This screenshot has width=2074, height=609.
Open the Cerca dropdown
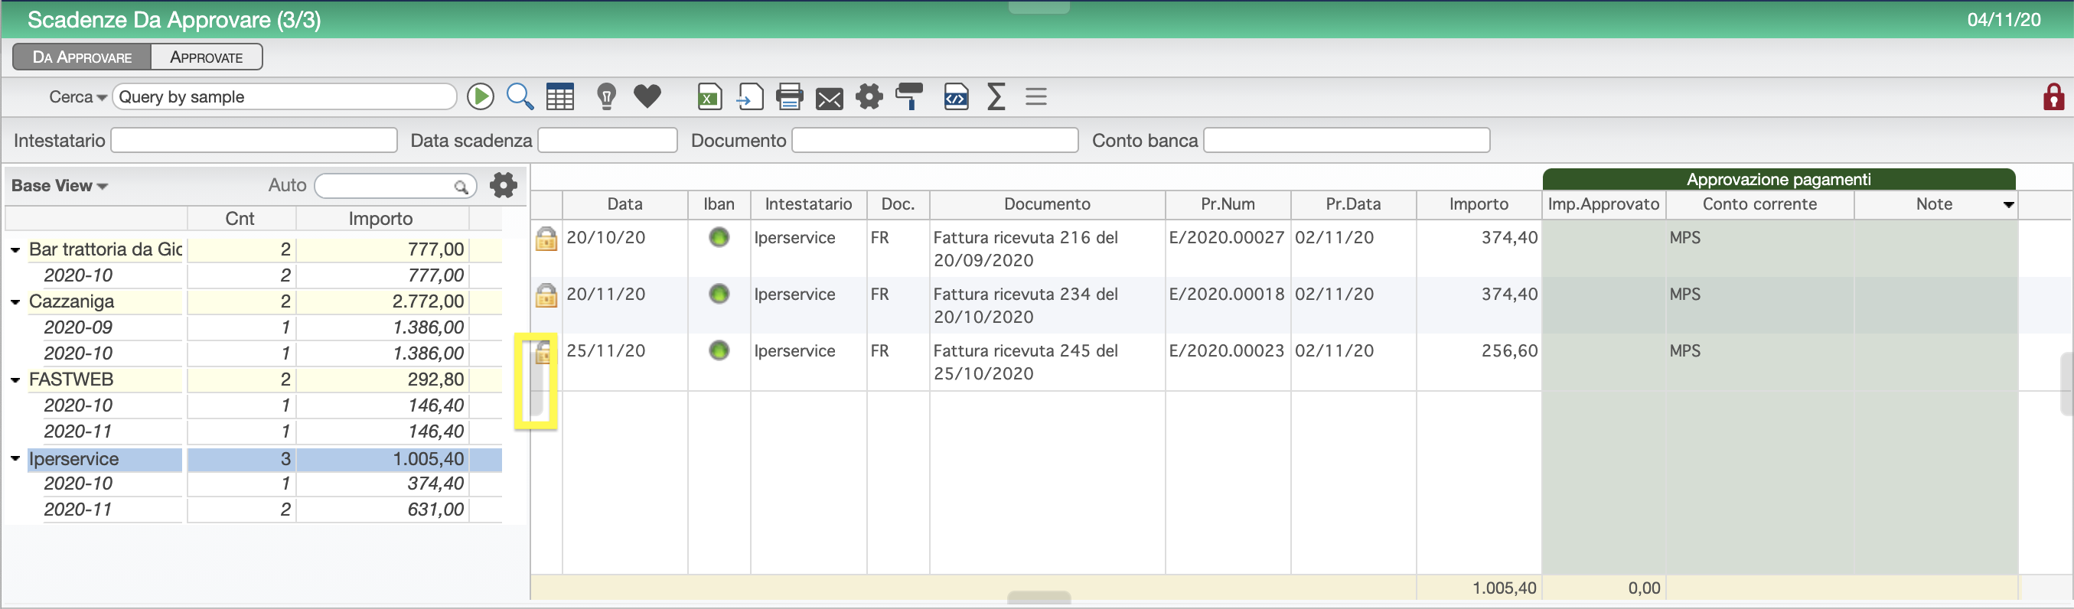(77, 97)
